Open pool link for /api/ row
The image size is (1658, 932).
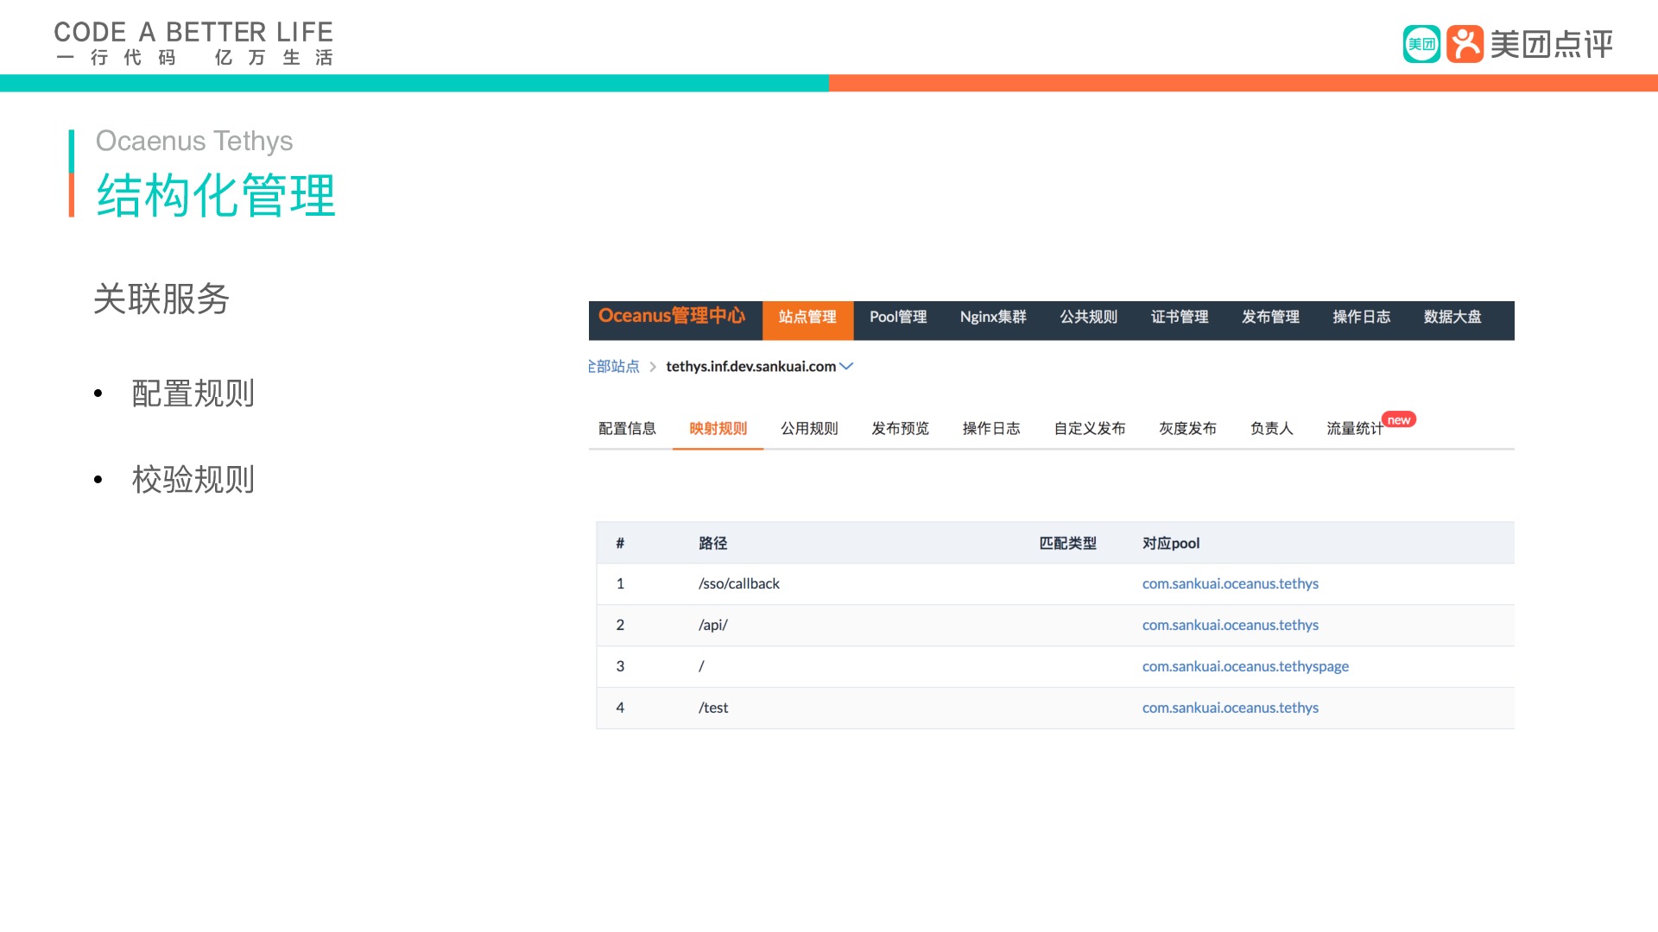tap(1230, 625)
